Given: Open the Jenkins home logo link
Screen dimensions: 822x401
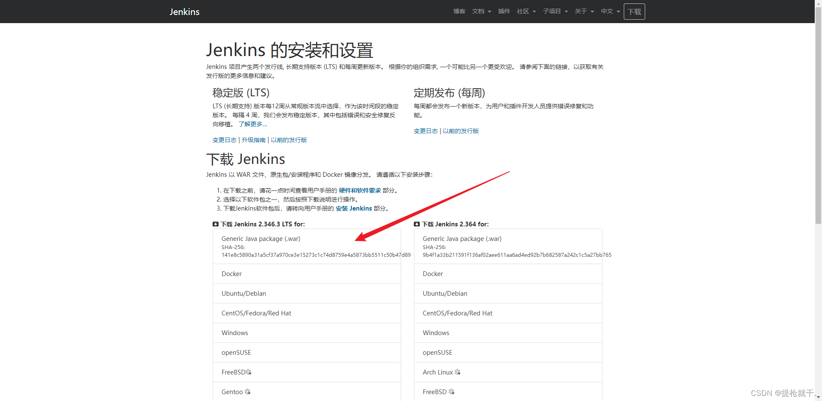Looking at the screenshot, I should pos(185,12).
